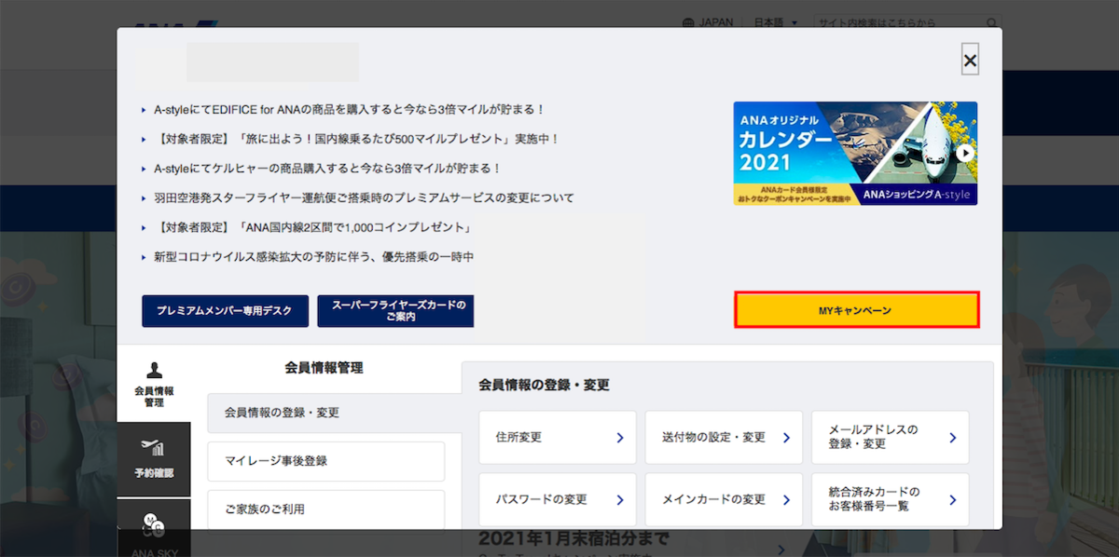
Task: Open the ANA calendar 2021 banner
Action: tap(855, 154)
